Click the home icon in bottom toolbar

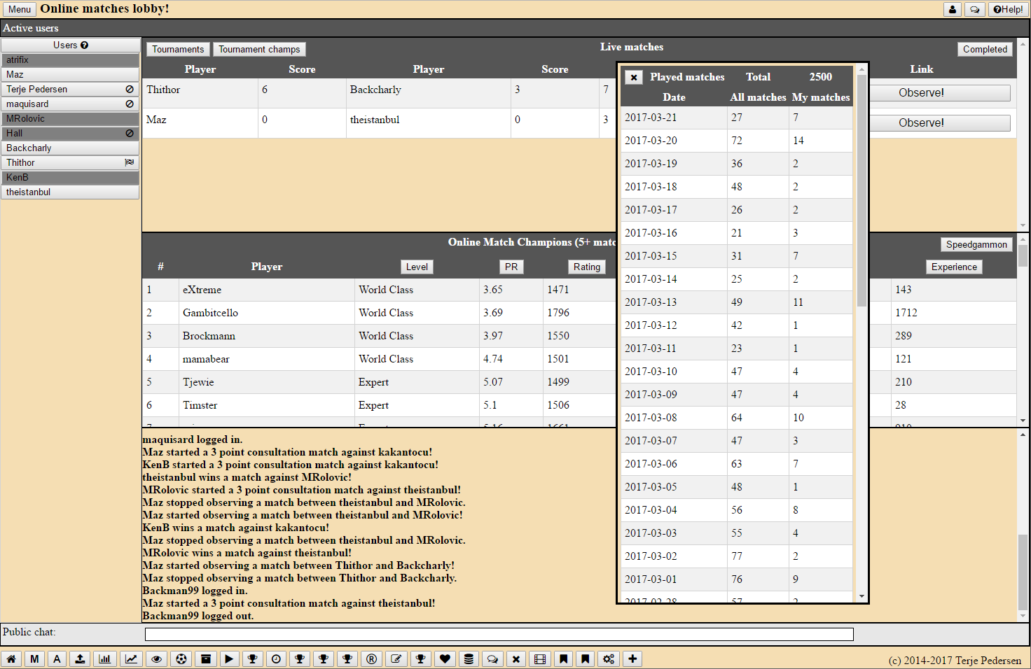click(11, 659)
